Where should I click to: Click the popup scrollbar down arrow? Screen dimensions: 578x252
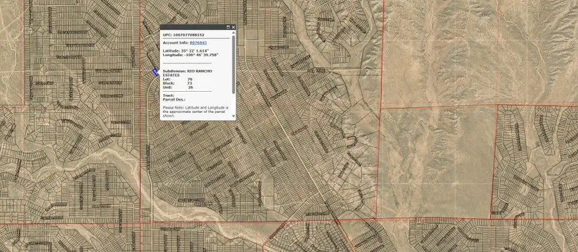[x=233, y=116]
